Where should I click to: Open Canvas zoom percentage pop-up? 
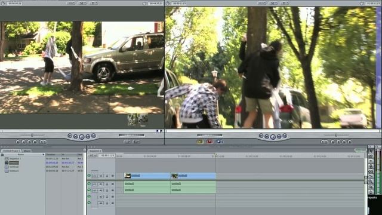coord(262,4)
